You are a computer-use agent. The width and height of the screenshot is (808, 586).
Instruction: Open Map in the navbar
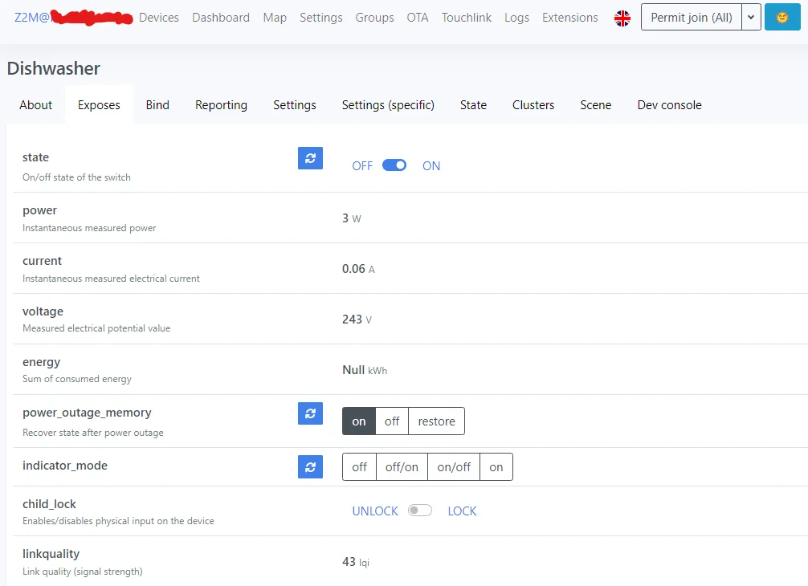pyautogui.click(x=275, y=18)
